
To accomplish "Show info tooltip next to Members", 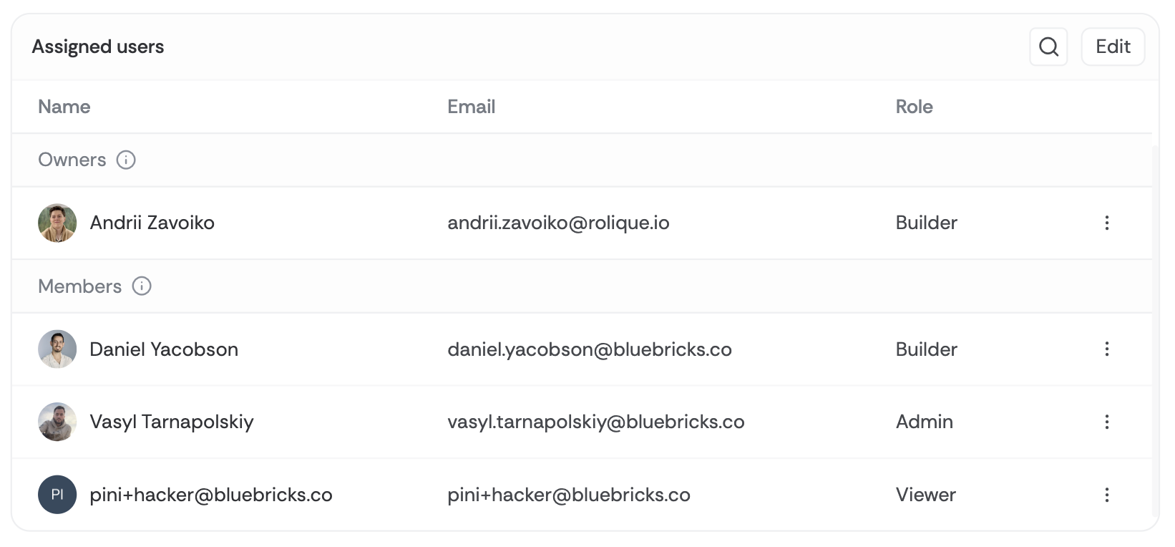I will click(142, 286).
